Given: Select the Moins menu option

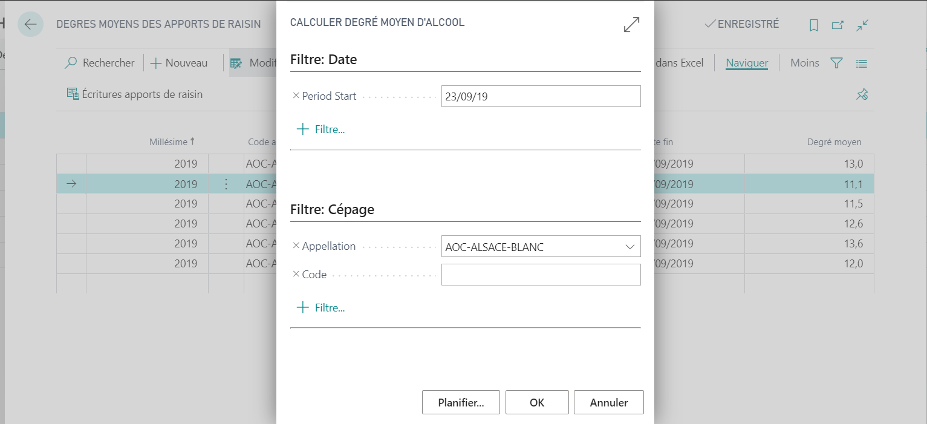Looking at the screenshot, I should [x=804, y=63].
